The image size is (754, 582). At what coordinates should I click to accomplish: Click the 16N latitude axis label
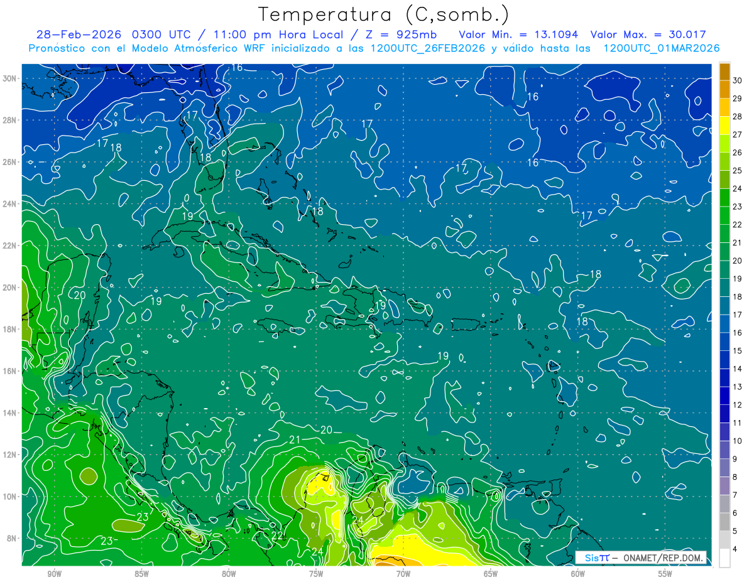[10, 371]
